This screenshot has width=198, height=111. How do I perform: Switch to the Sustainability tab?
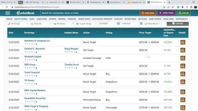pos(182,19)
